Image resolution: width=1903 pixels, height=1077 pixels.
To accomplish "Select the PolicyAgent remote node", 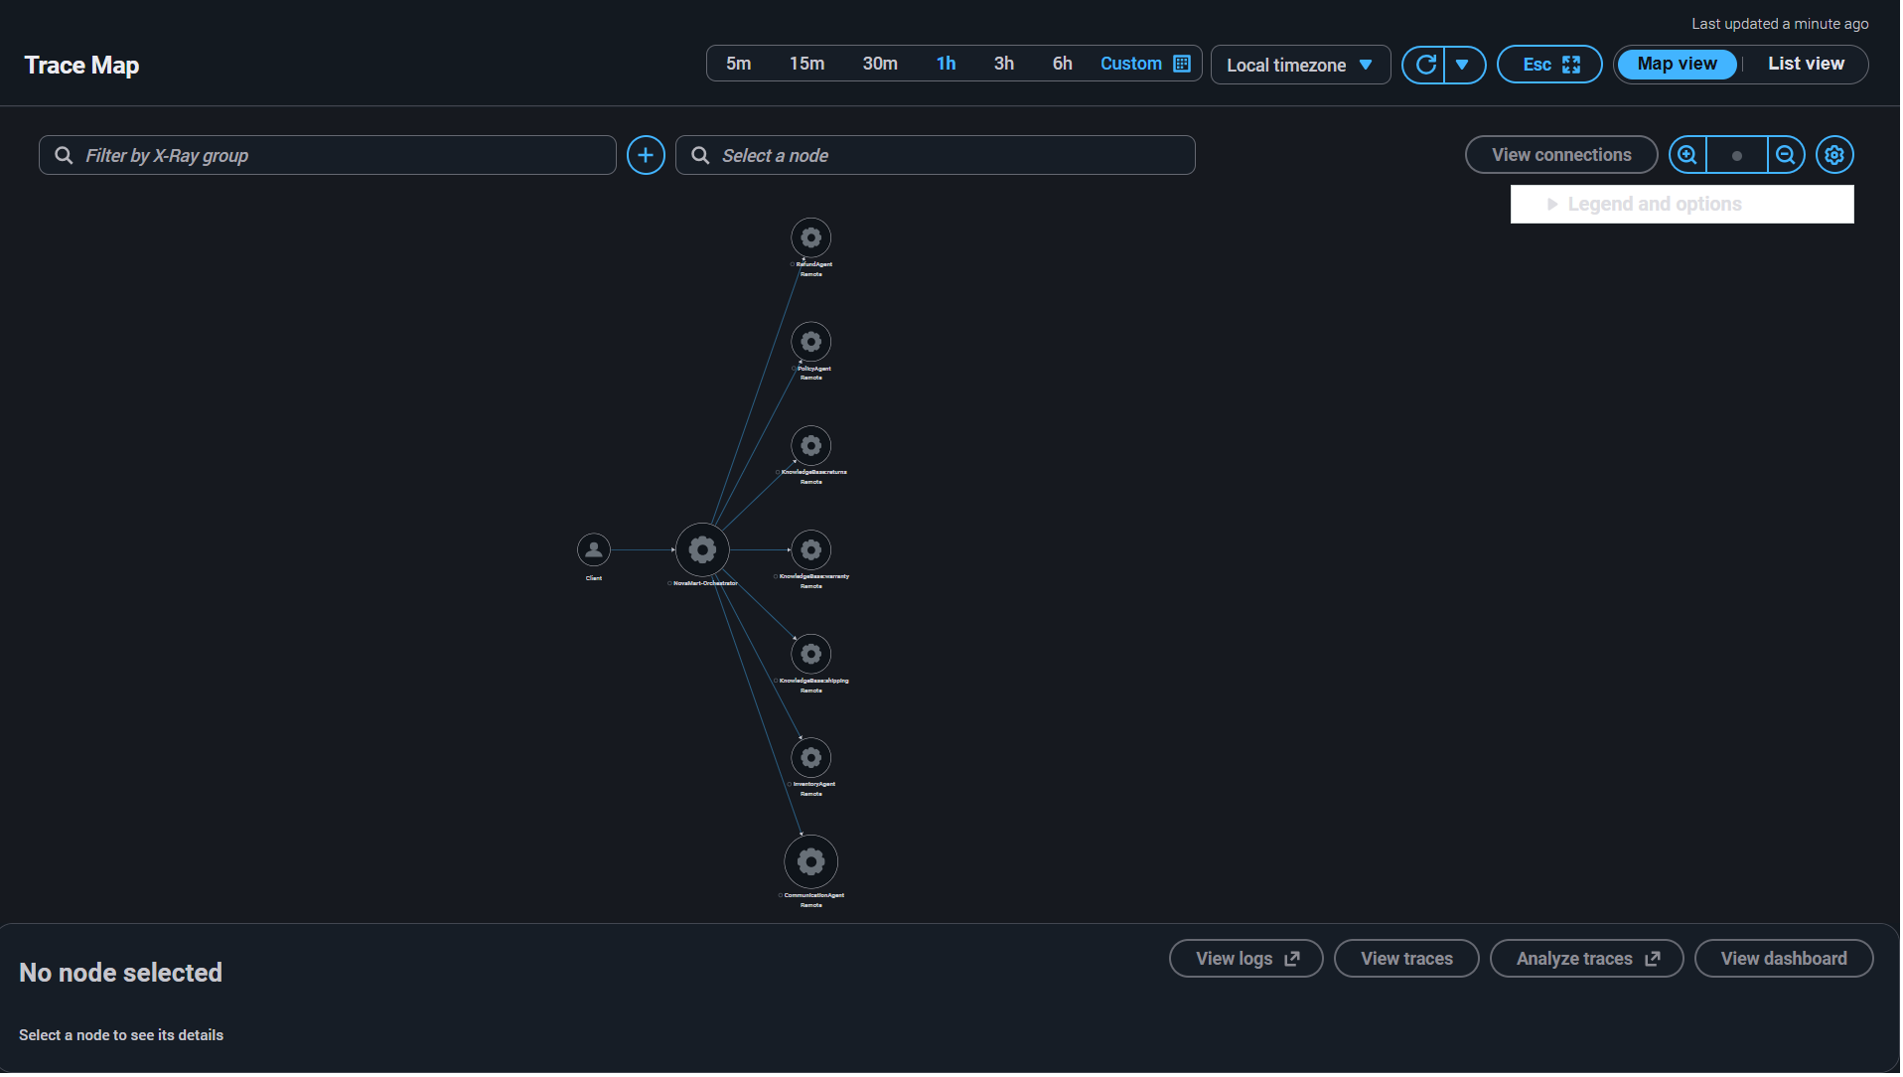I will click(811, 342).
